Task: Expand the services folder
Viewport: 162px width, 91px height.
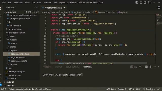Action: tap(12, 64)
